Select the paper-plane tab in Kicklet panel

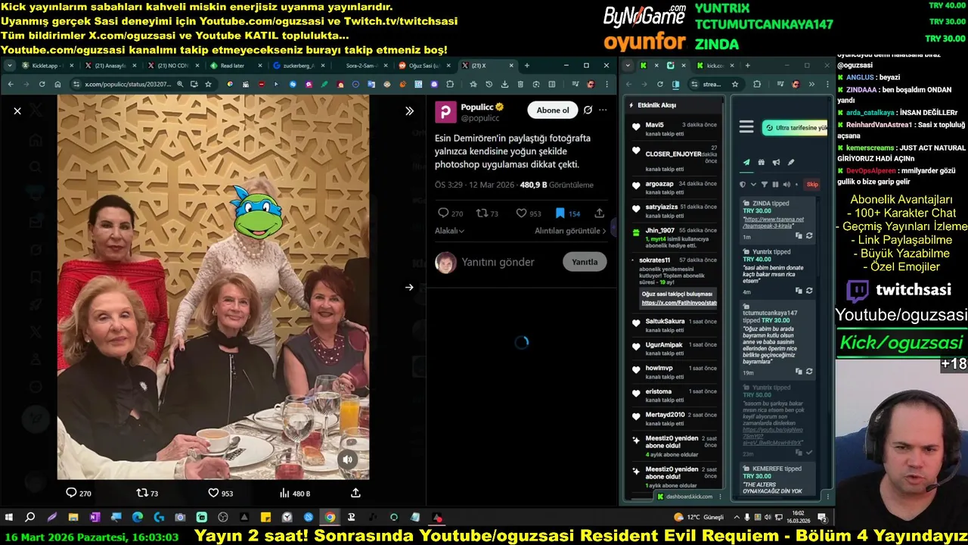[746, 162]
